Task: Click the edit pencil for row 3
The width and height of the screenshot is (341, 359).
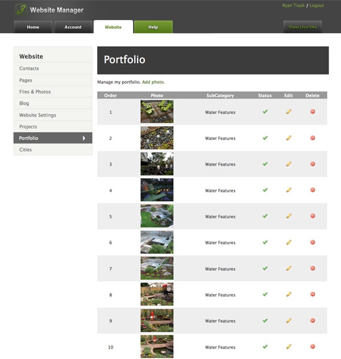Action: pyautogui.click(x=289, y=164)
